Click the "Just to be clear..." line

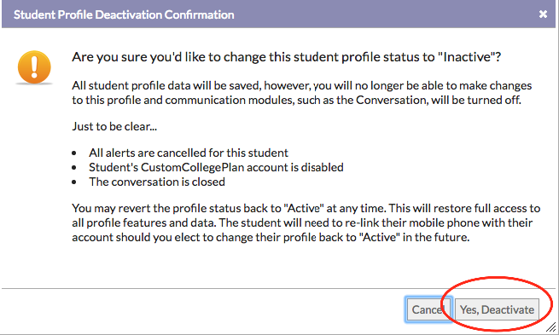tap(114, 126)
